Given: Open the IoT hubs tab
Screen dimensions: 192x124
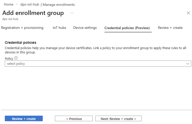Looking at the screenshot, I should [x=59, y=28].
